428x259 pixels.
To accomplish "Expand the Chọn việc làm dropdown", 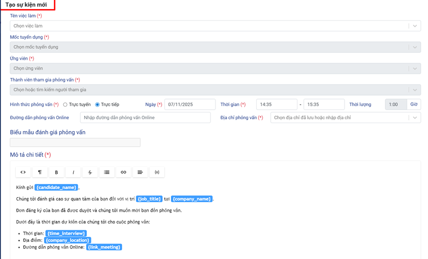I will [414, 26].
